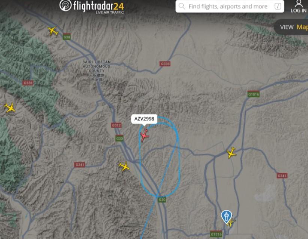Select the yellow plane near the G341 road
The width and height of the screenshot is (308, 239).
[x=124, y=167]
